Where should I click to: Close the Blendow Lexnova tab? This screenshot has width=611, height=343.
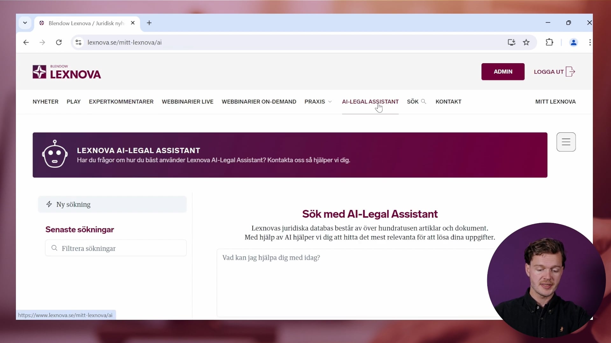[x=133, y=23]
